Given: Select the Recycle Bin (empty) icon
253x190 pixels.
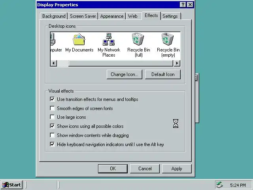Looking at the screenshot, I should [168, 45].
